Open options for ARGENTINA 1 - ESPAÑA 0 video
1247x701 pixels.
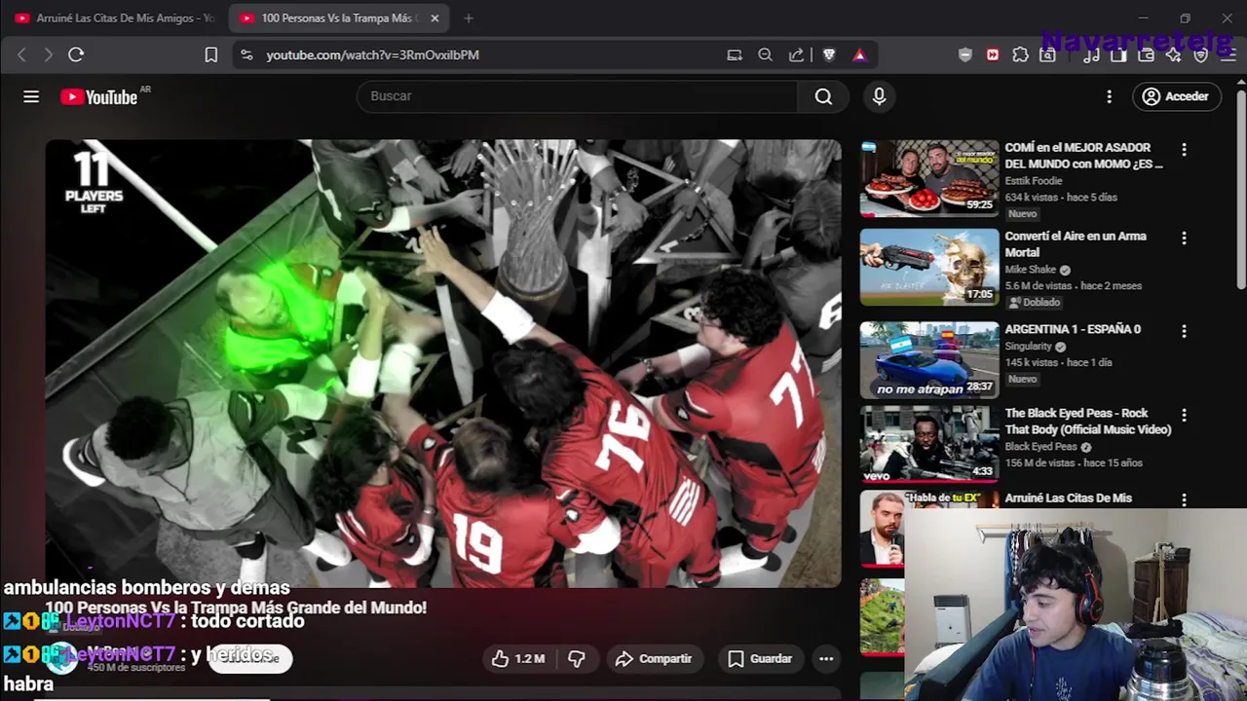(1184, 331)
